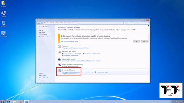Click the Yes button in the banner
Screen dimensions: 184x103
click(136, 41)
